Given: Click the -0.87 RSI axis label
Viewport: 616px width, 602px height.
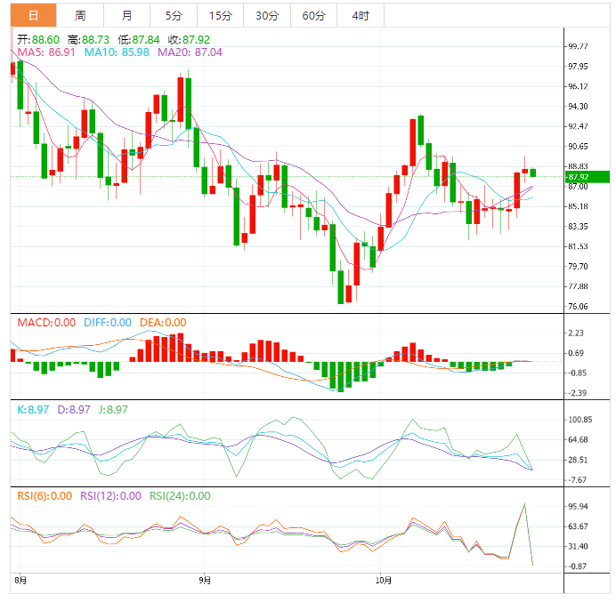Looking at the screenshot, I should click(x=577, y=566).
